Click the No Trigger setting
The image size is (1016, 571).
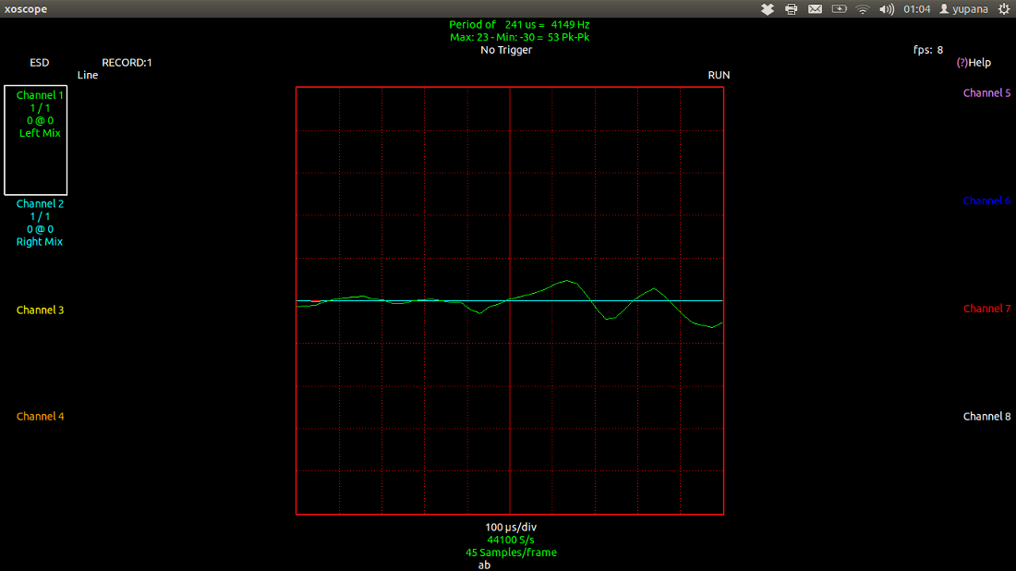point(506,50)
